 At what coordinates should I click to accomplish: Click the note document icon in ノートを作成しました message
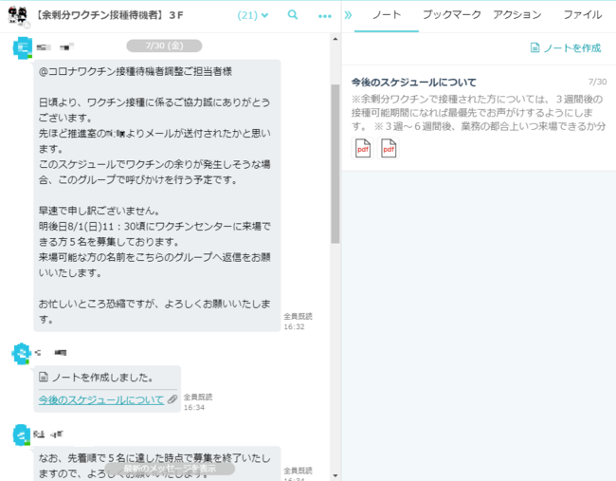(x=44, y=378)
